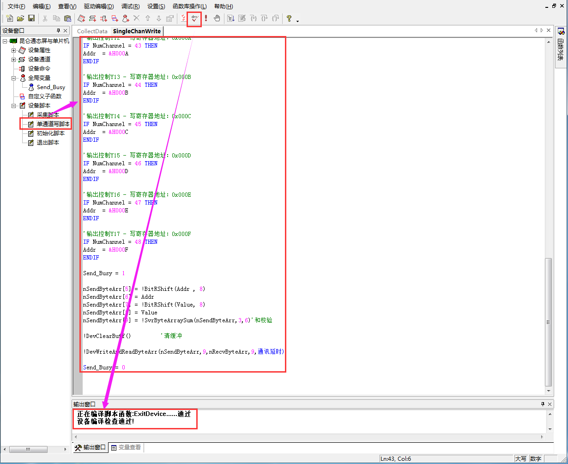The width and height of the screenshot is (568, 464).
Task: Click the yellow question mark help icon
Action: coord(289,18)
